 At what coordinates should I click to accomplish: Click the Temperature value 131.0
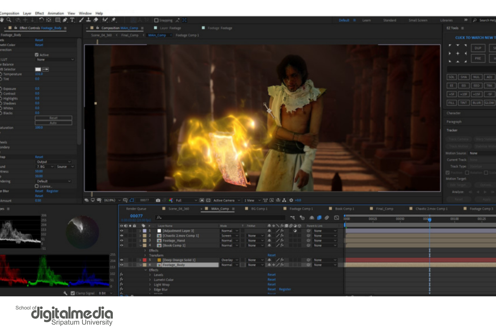39,74
